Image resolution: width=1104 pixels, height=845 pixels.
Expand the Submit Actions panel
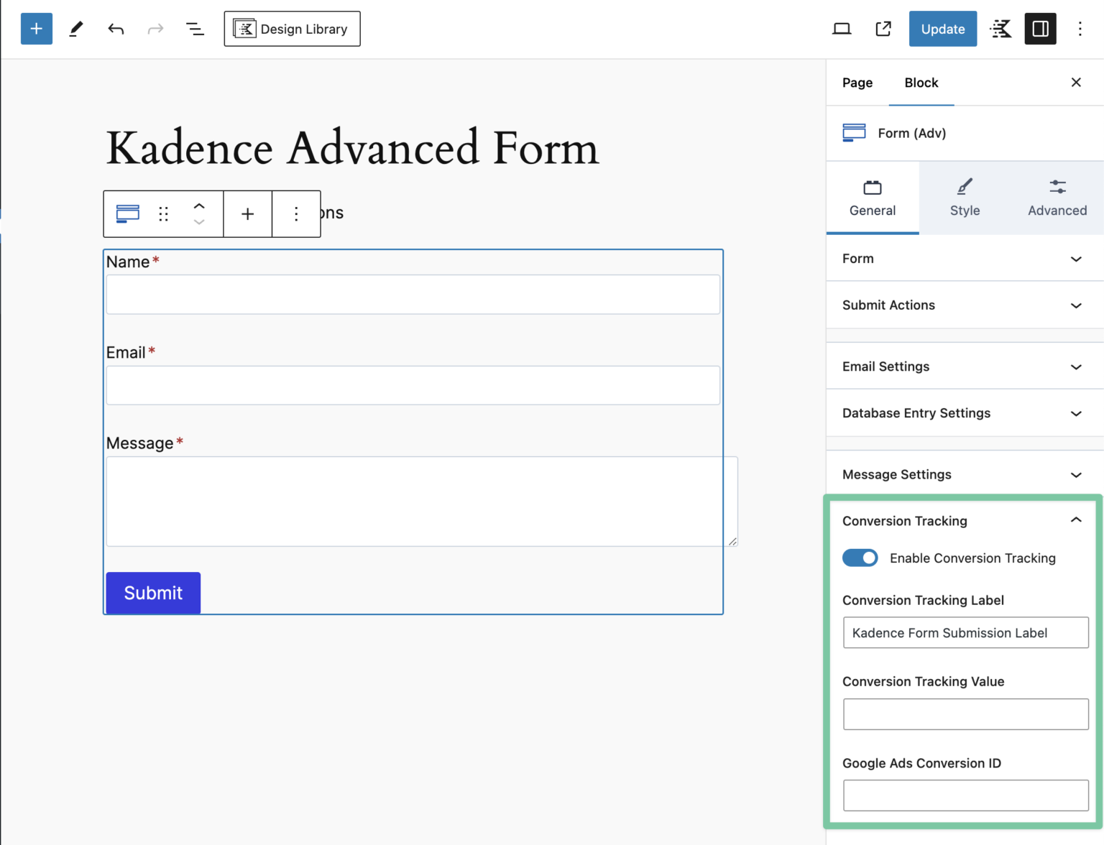click(965, 305)
